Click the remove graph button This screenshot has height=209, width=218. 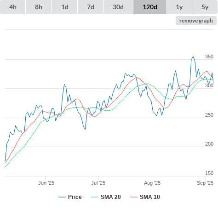click(x=196, y=21)
